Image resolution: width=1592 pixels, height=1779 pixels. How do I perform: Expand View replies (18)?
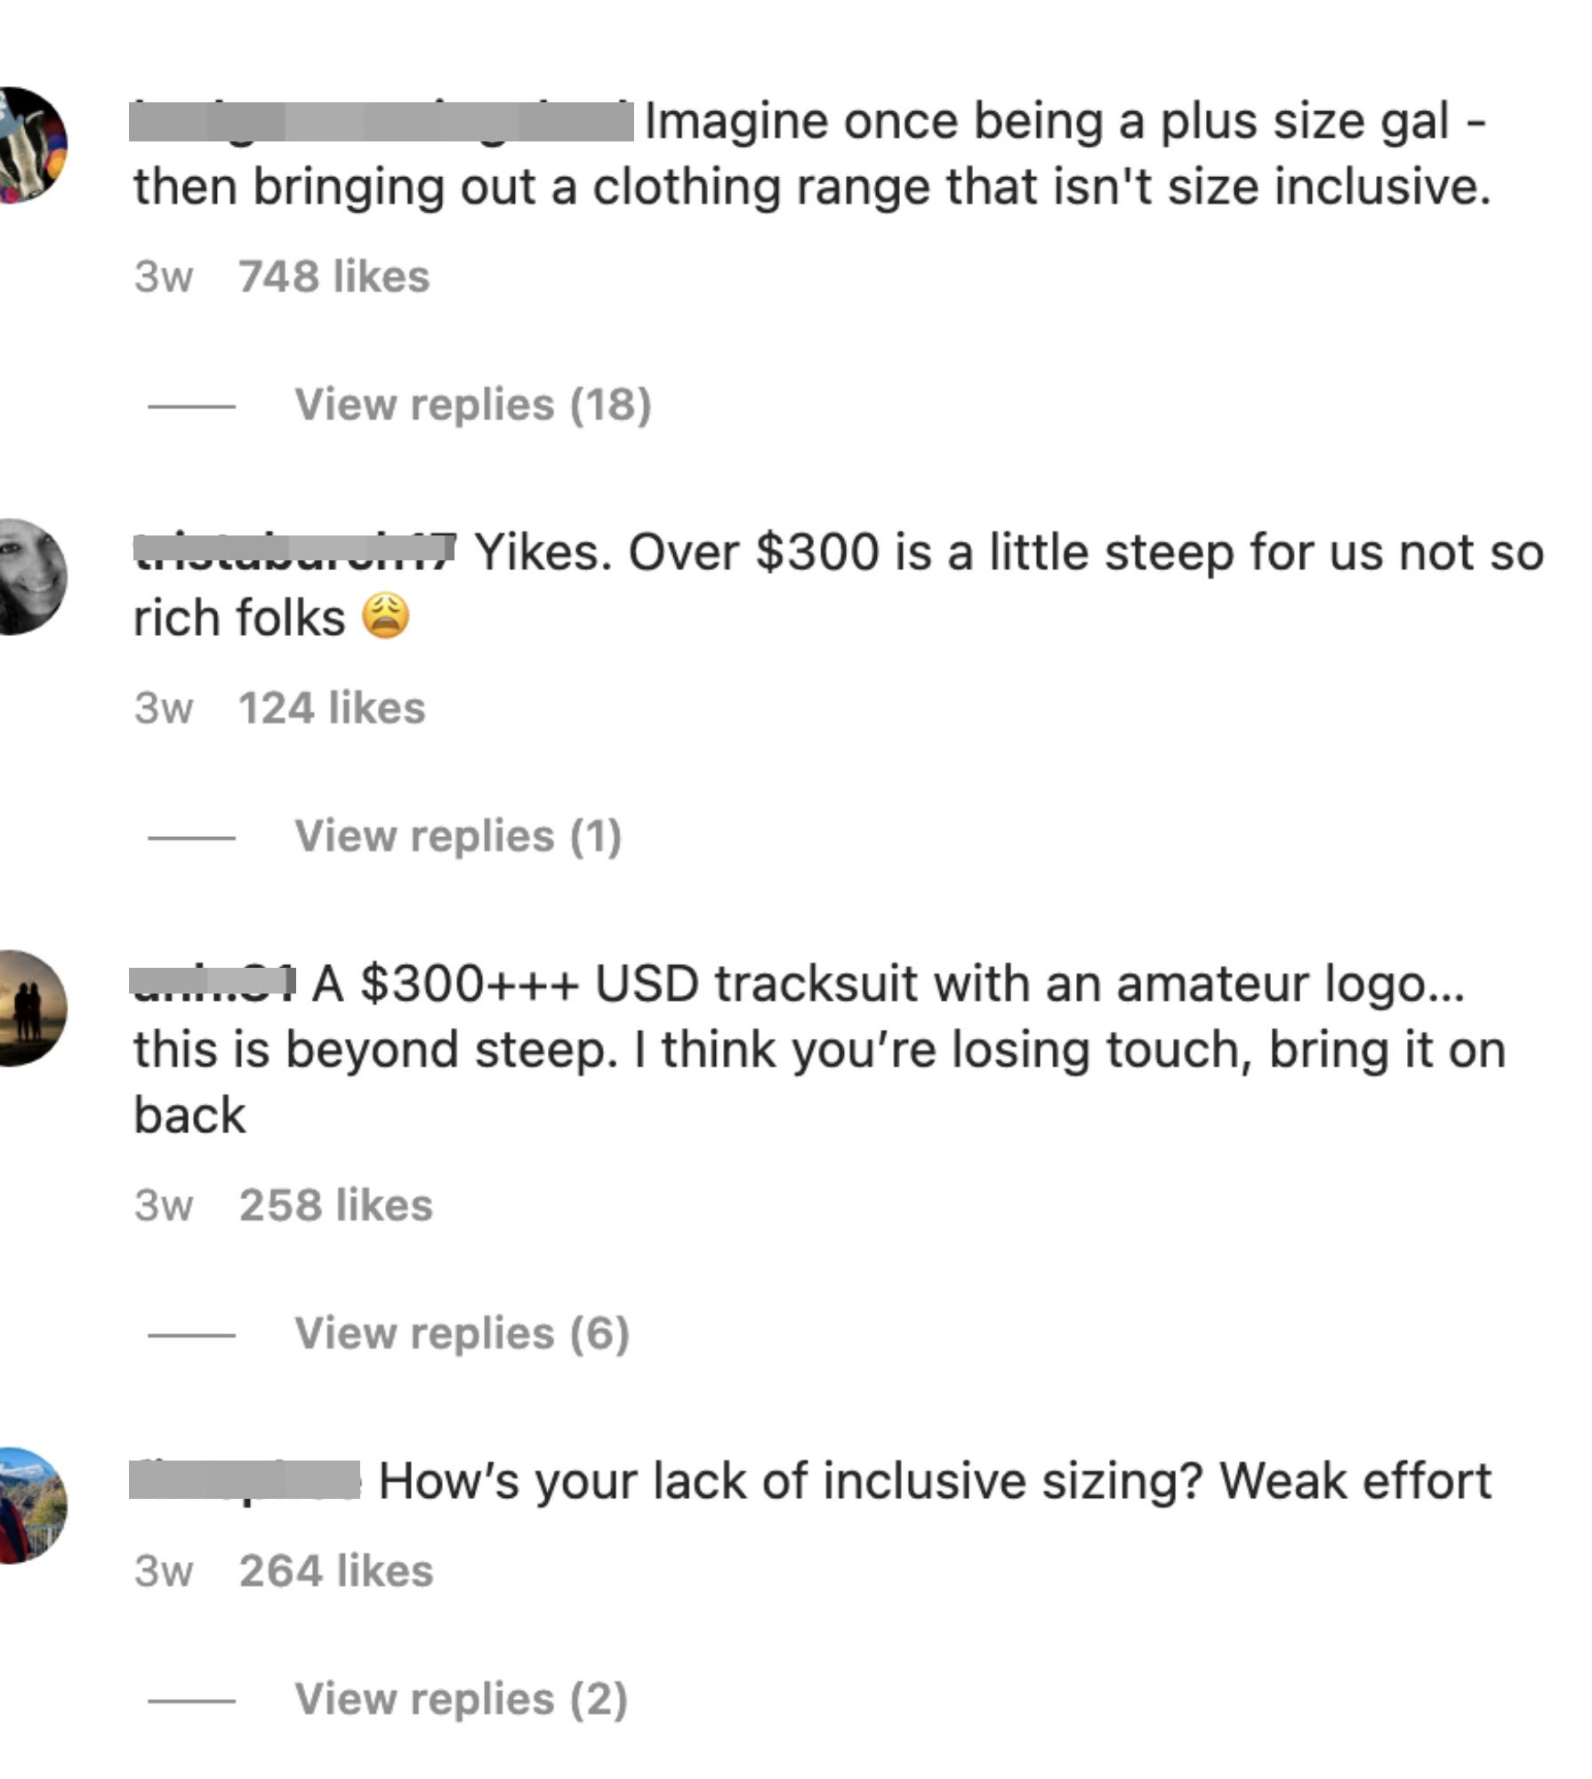pyautogui.click(x=472, y=406)
